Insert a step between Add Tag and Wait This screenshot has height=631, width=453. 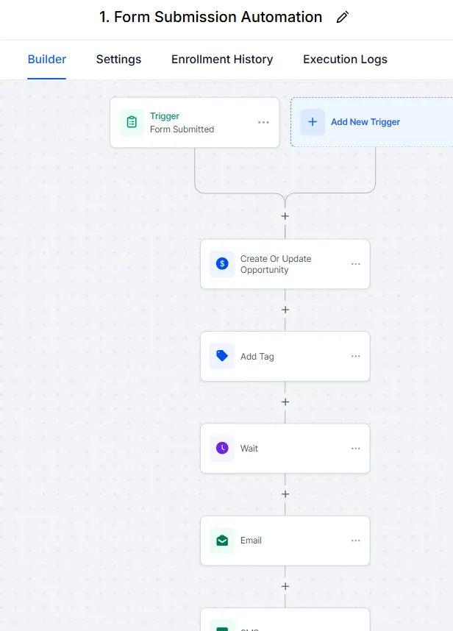tap(285, 402)
